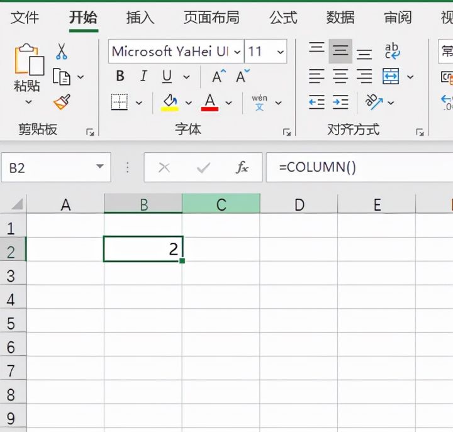Click Insert Function fx button

[x=242, y=167]
